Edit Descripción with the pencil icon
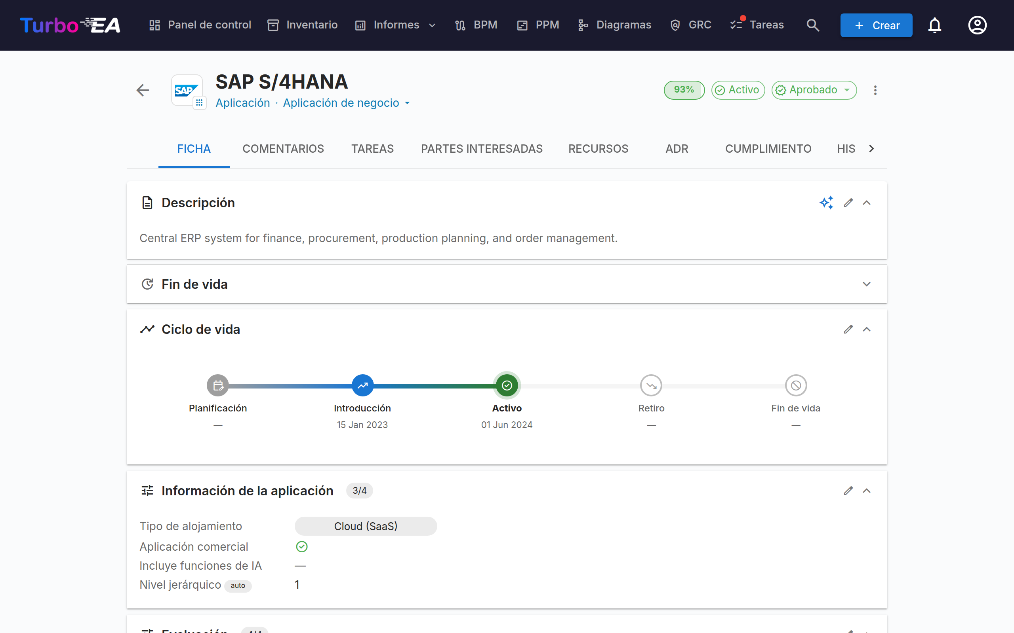This screenshot has width=1014, height=633. click(x=848, y=203)
